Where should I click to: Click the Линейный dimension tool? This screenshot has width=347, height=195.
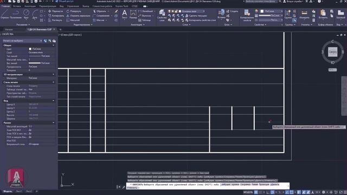point(145,11)
